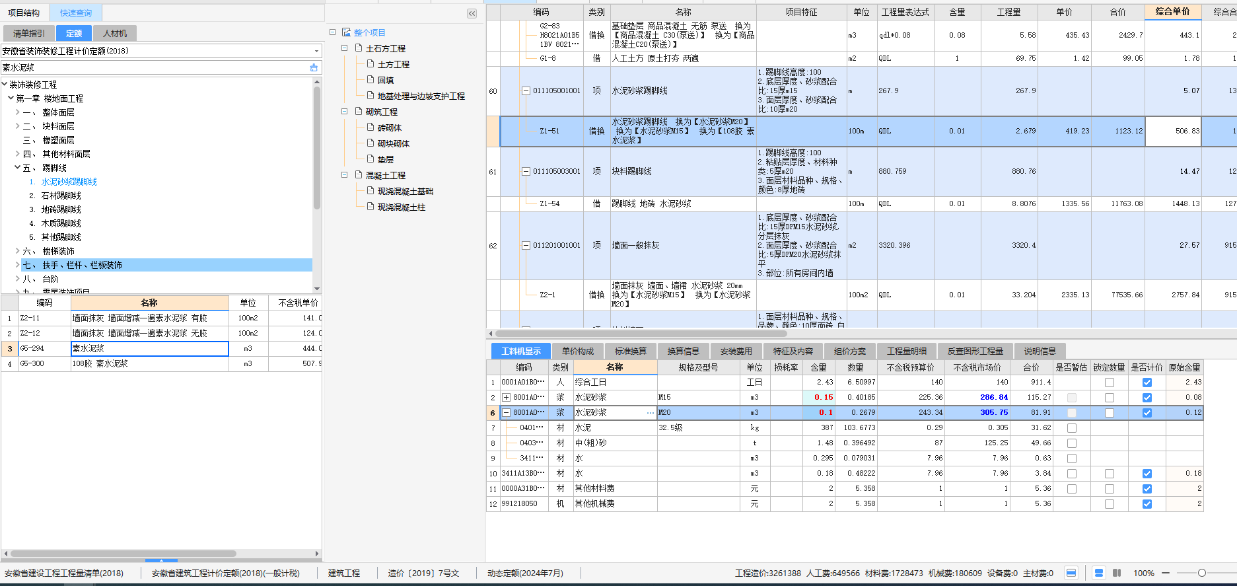This screenshot has width=1237, height=586.
Task: Click document icon beside 砌块砌体
Action: [371, 143]
